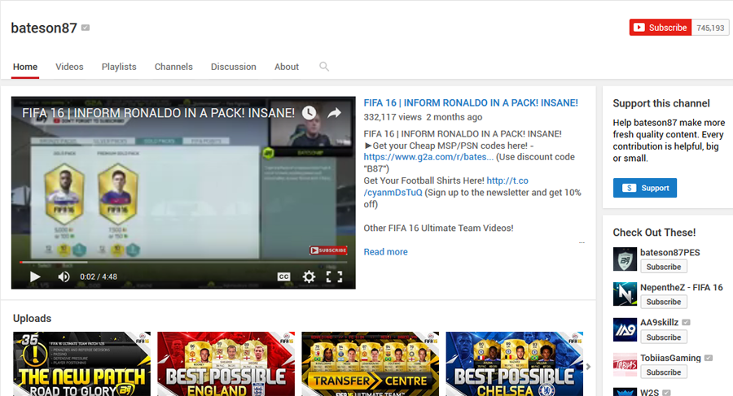Screen dimensions: 733x396
Task: Mute the video with the speaker icon
Action: point(64,276)
